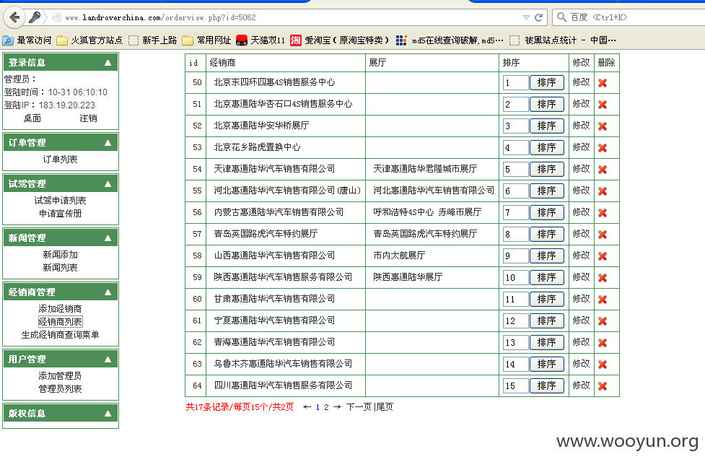Delete dealer row id 58
705x462 pixels.
point(603,256)
